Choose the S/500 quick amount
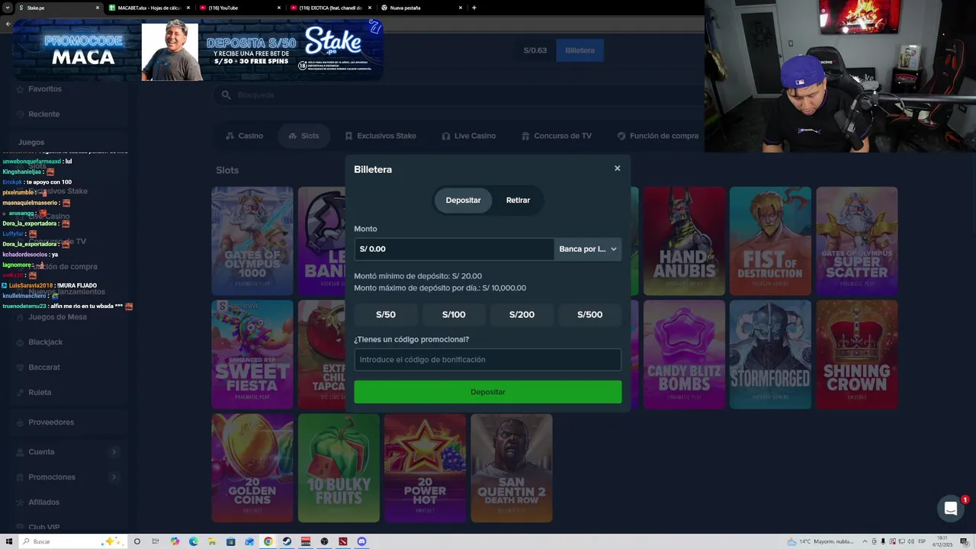976x549 pixels. click(x=589, y=314)
